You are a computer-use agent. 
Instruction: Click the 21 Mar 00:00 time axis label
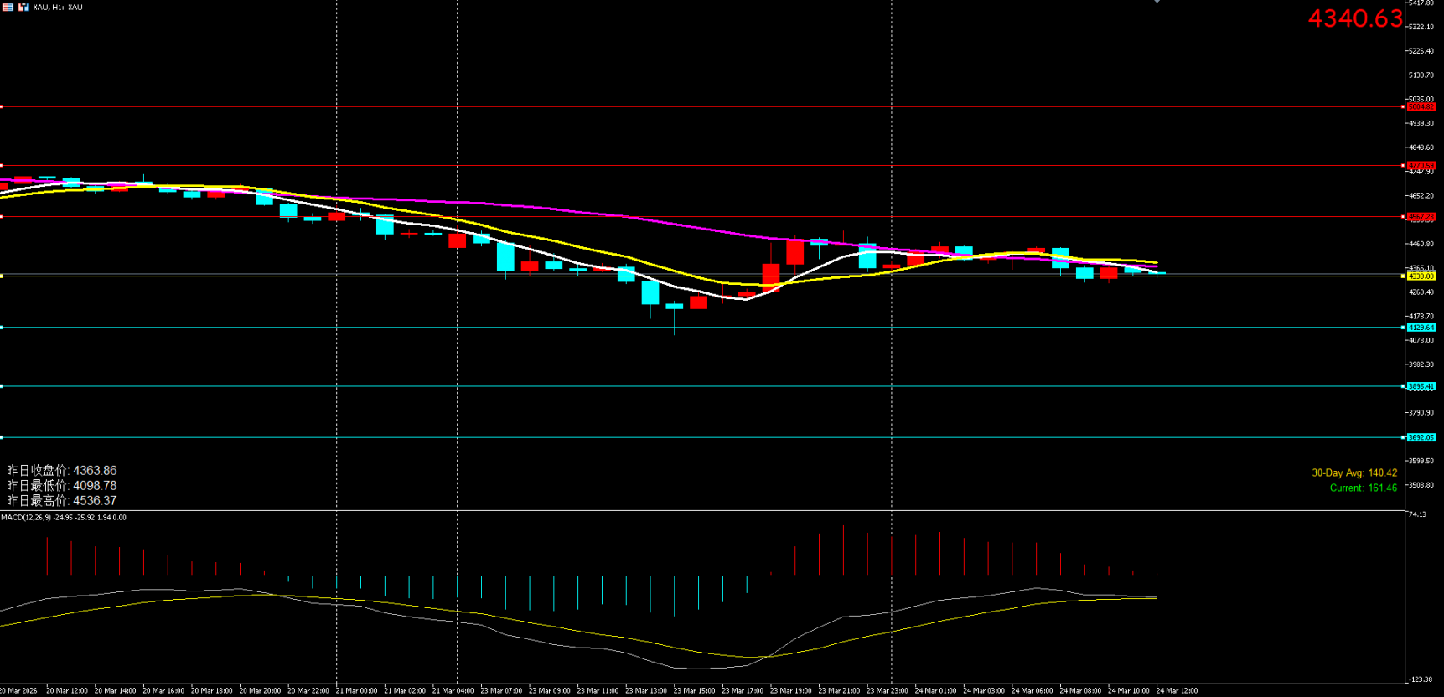[357, 691]
